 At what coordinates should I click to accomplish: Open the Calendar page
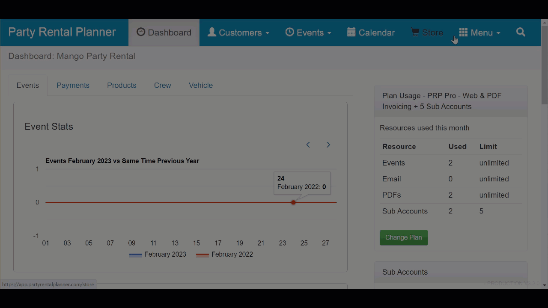tap(371, 33)
